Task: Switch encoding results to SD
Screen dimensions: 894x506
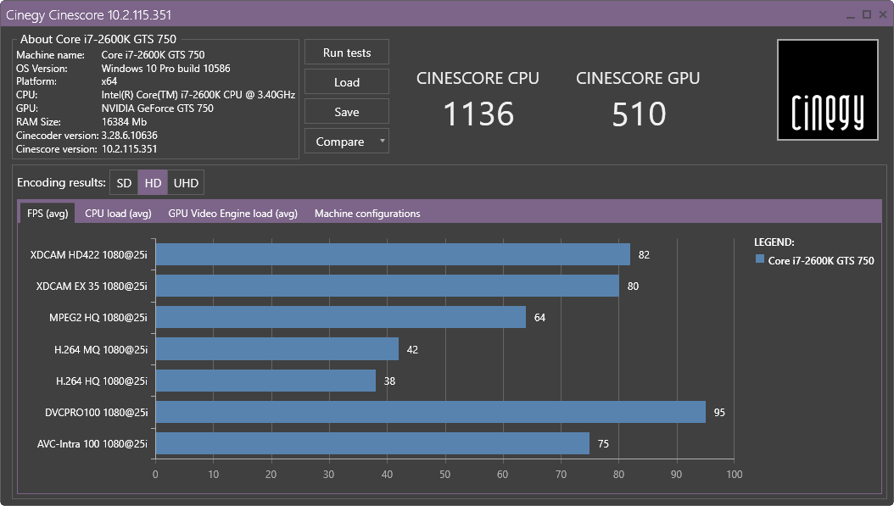Action: click(124, 182)
